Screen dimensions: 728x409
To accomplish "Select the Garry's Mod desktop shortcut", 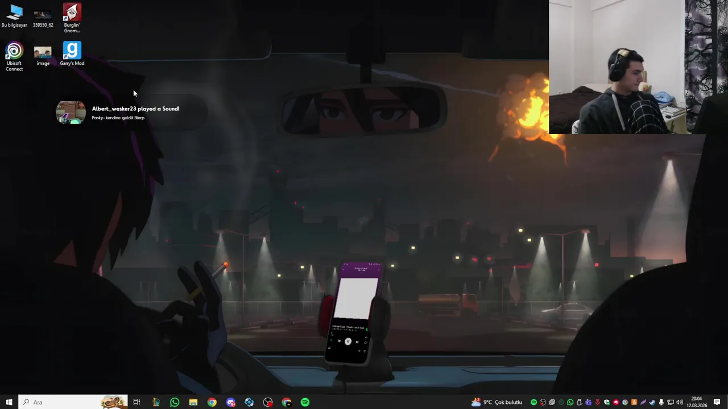I will click(x=72, y=54).
